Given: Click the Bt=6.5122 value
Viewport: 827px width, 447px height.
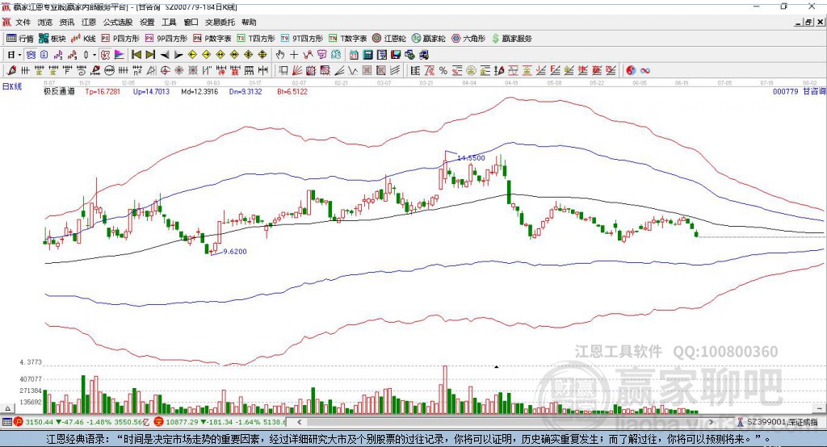Looking at the screenshot, I should 292,91.
